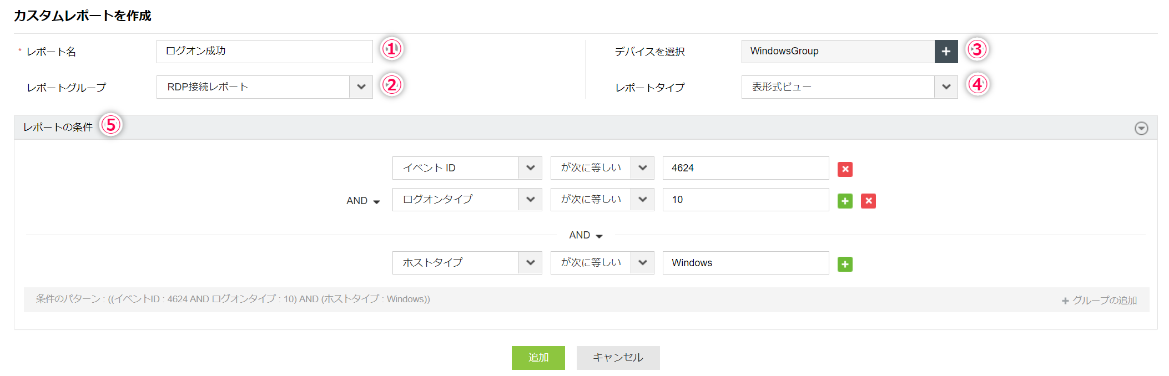1169x376 pixels.
Task: Focus the レポート名 text field
Action: click(x=264, y=52)
